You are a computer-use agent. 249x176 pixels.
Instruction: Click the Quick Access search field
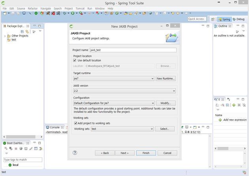(x=197, y=19)
